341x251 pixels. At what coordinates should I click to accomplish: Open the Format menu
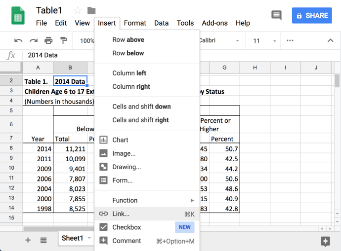coord(135,23)
